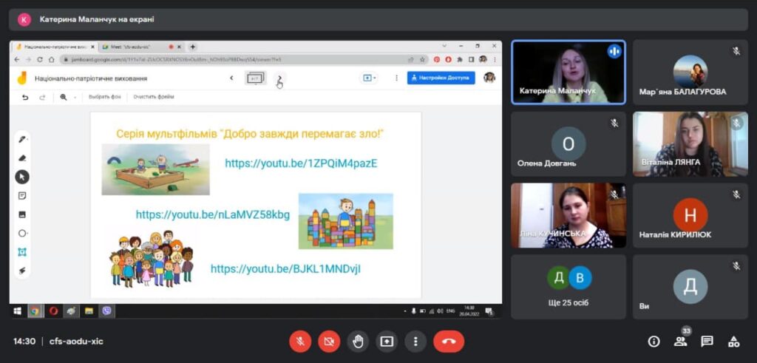
Task: Go to next Jamboard frame
Action: click(280, 78)
